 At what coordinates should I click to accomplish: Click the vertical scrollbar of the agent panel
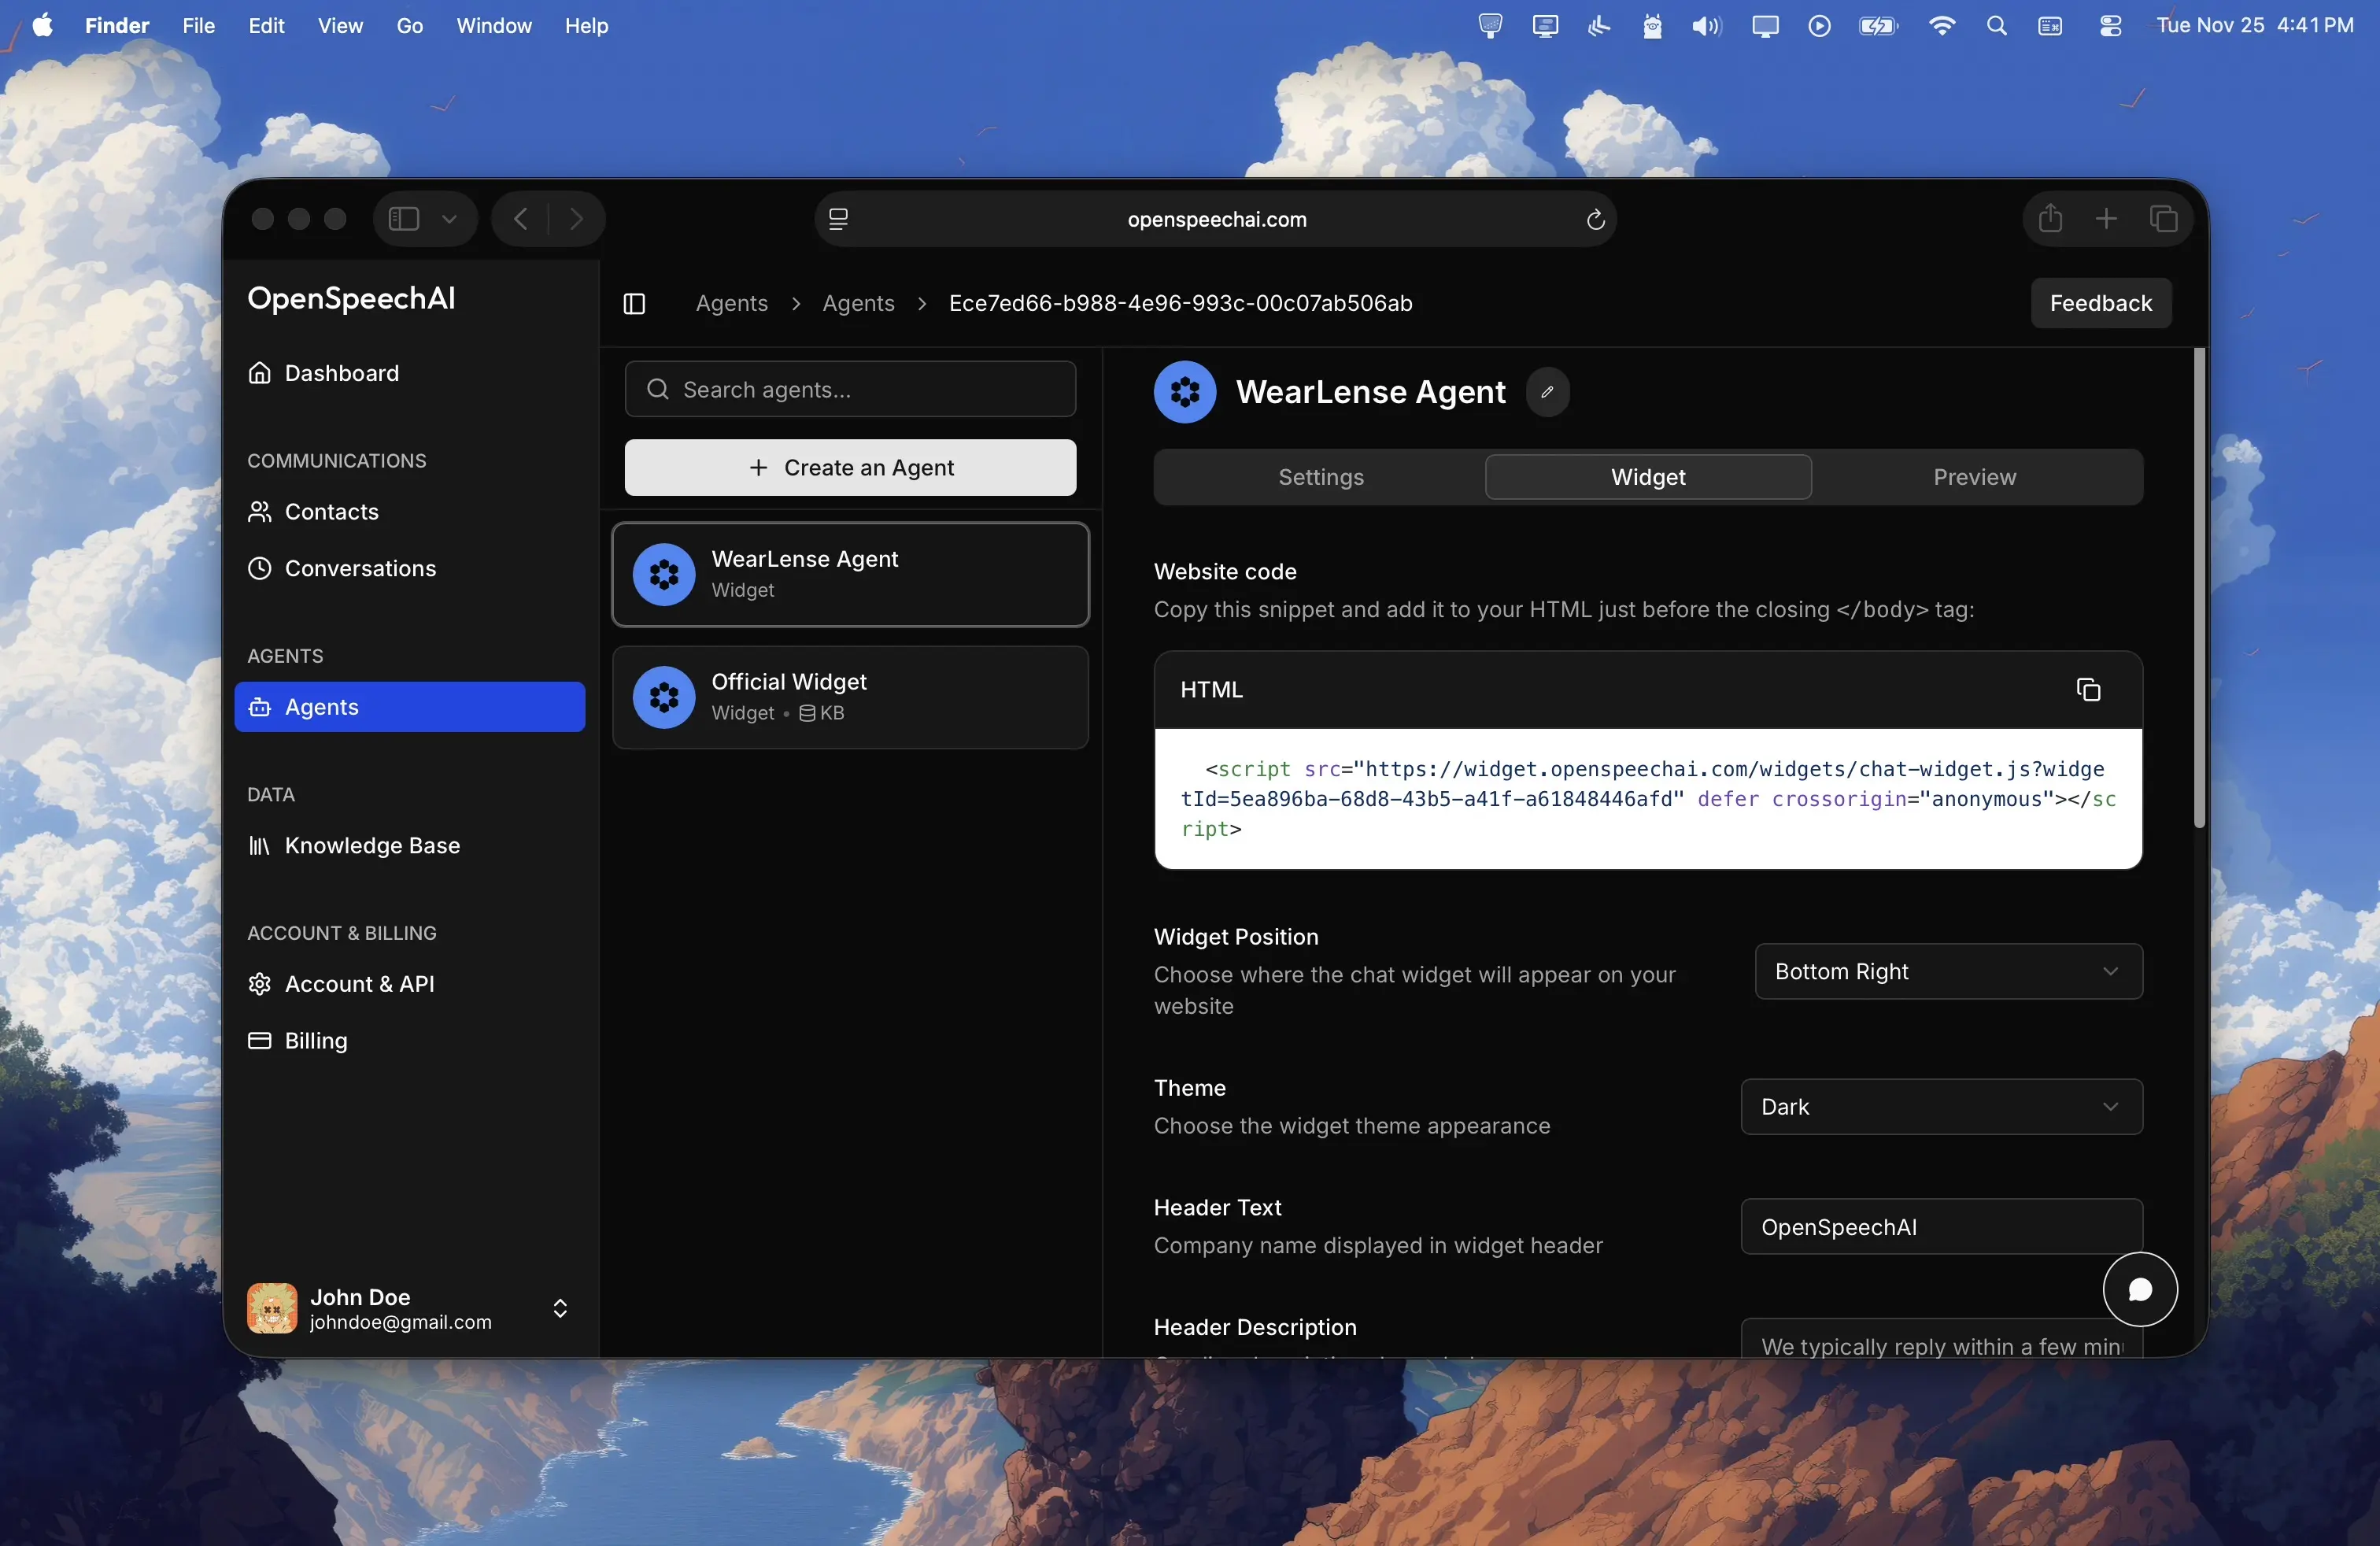(2198, 588)
